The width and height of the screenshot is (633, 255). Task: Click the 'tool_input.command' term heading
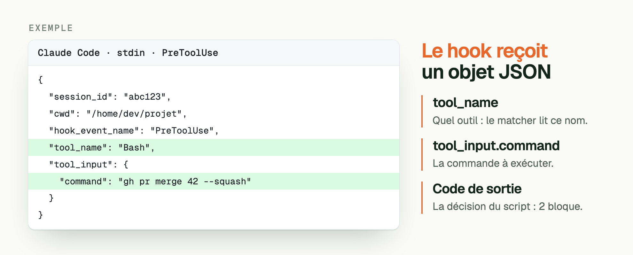point(496,146)
